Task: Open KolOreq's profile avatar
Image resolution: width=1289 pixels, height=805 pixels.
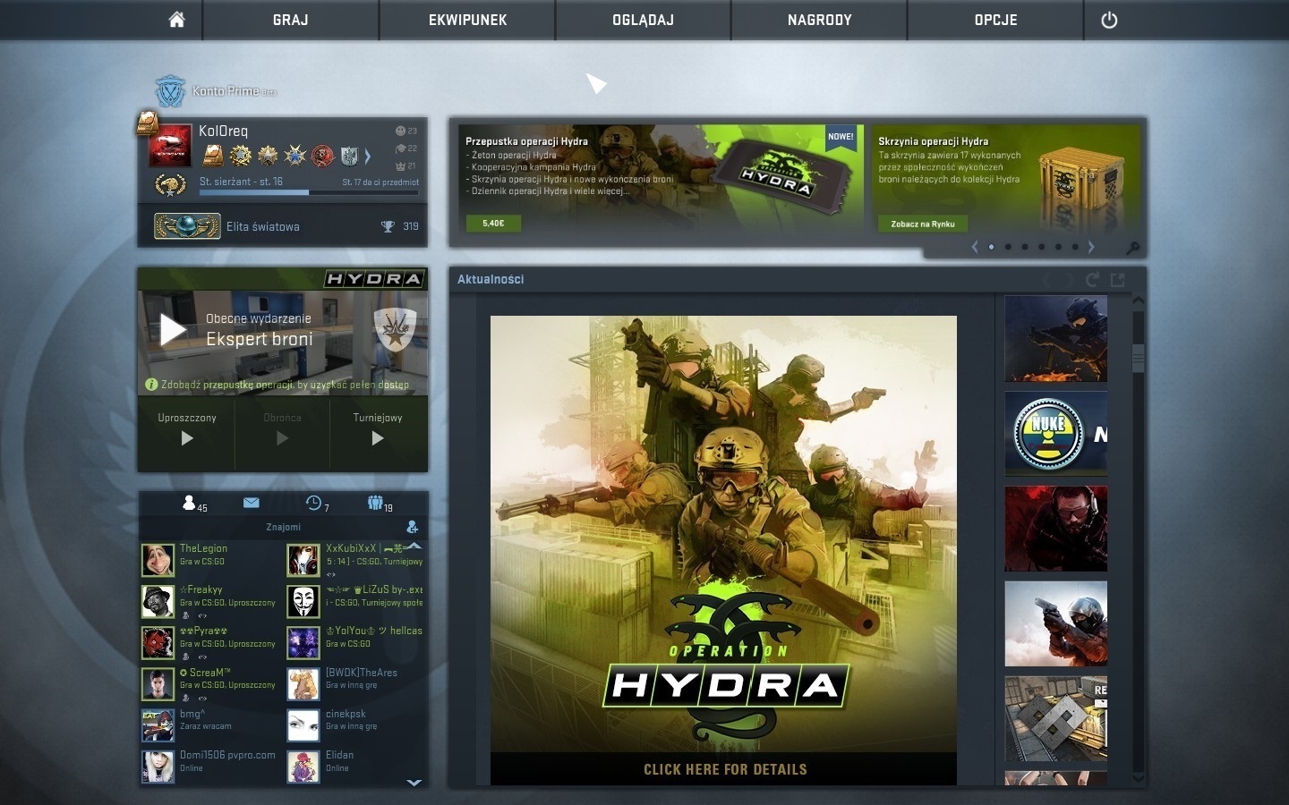Action: click(x=170, y=146)
